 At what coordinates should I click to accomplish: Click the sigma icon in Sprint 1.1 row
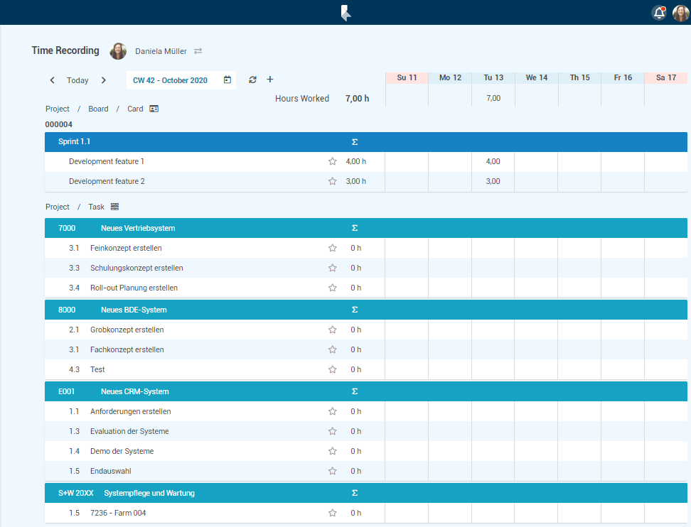click(x=355, y=142)
